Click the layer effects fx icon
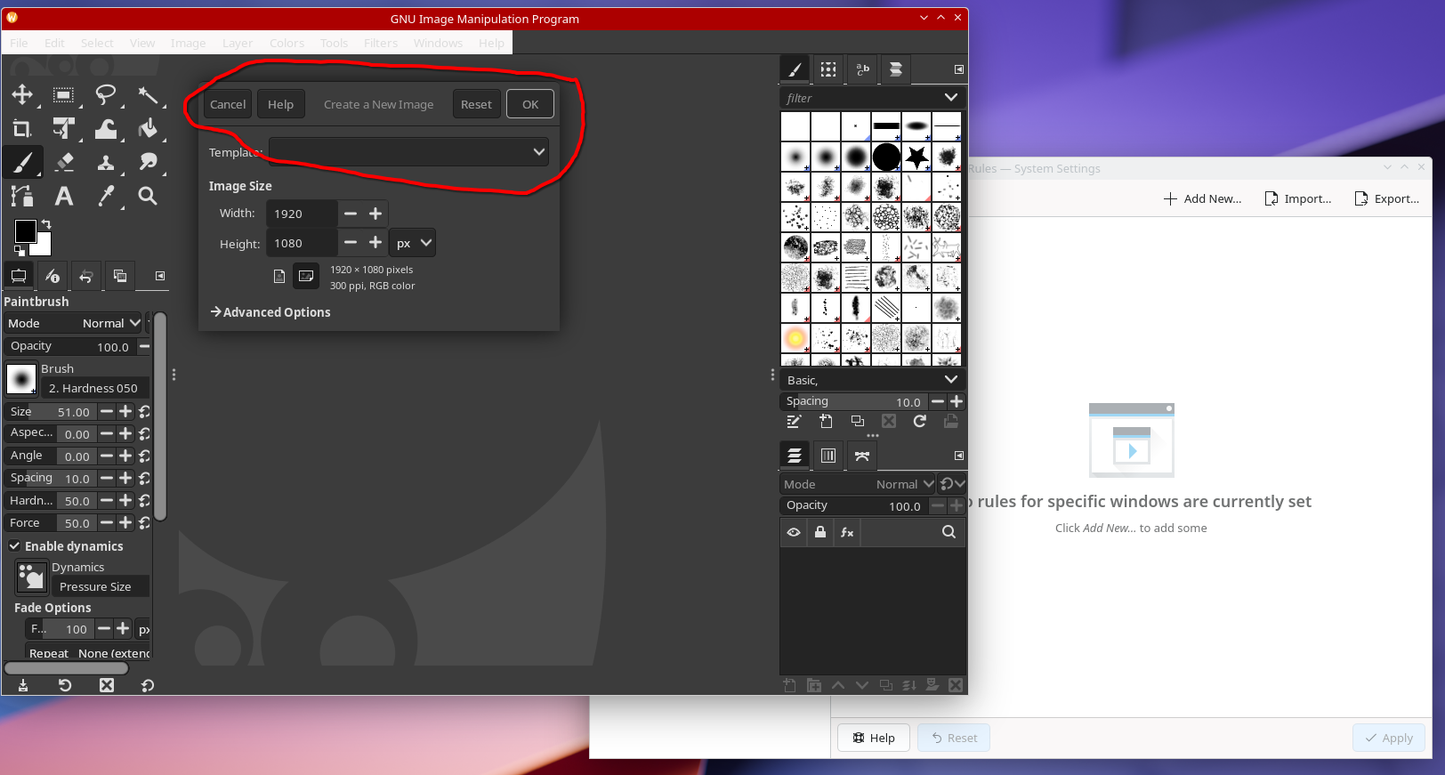The height and width of the screenshot is (775, 1445). click(847, 532)
